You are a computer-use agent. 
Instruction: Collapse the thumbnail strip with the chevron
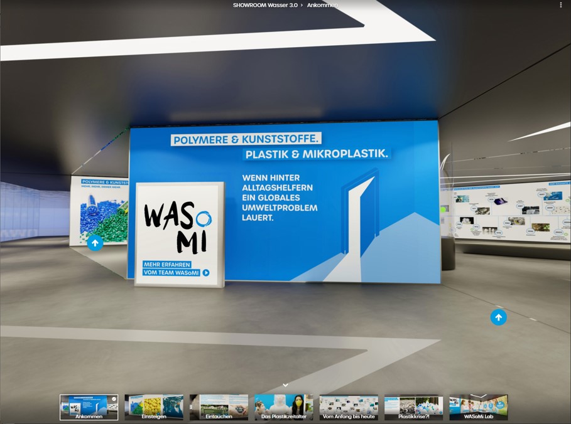[285, 384]
